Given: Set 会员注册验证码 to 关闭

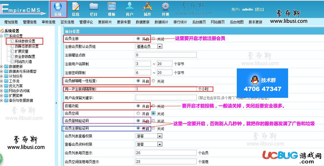Looking at the screenshot, I should [153, 128].
